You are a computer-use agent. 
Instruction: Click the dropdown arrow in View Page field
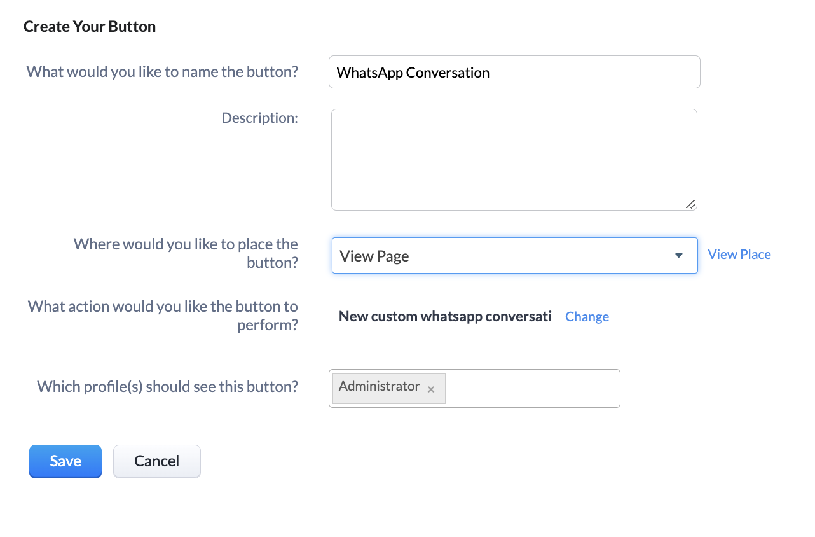(678, 256)
